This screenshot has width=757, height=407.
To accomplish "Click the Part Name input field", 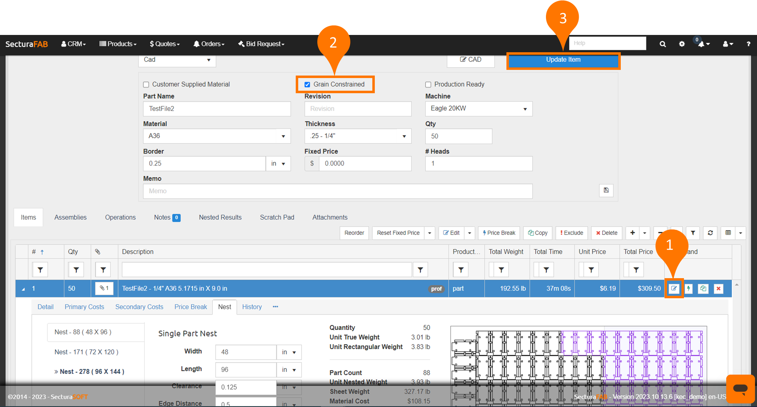I will [x=217, y=109].
